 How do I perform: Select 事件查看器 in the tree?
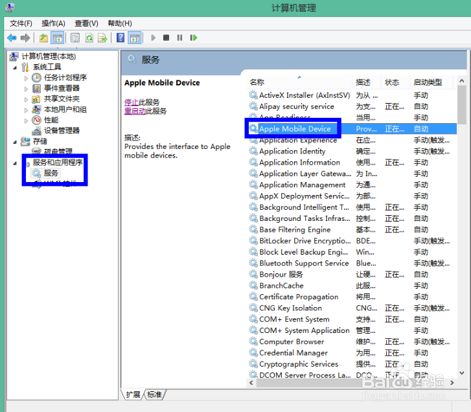62,88
